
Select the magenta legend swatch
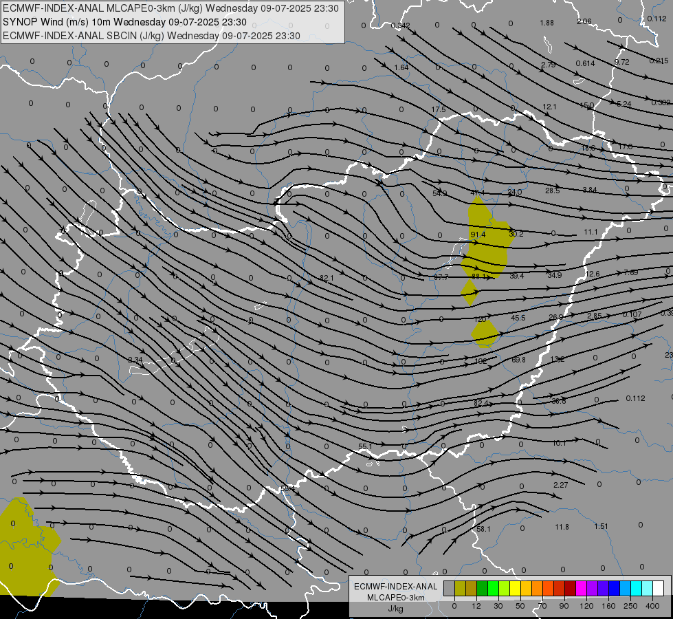pyautogui.click(x=581, y=588)
